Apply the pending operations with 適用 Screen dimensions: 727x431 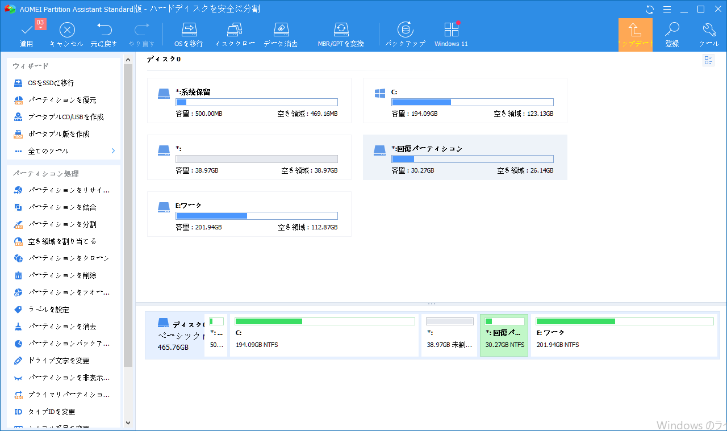(x=27, y=35)
